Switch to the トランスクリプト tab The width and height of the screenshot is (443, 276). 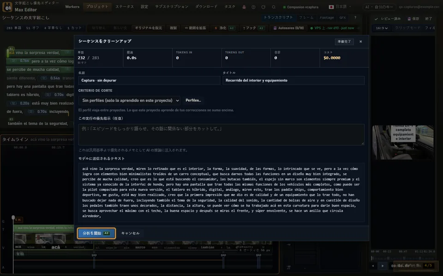coord(278,17)
